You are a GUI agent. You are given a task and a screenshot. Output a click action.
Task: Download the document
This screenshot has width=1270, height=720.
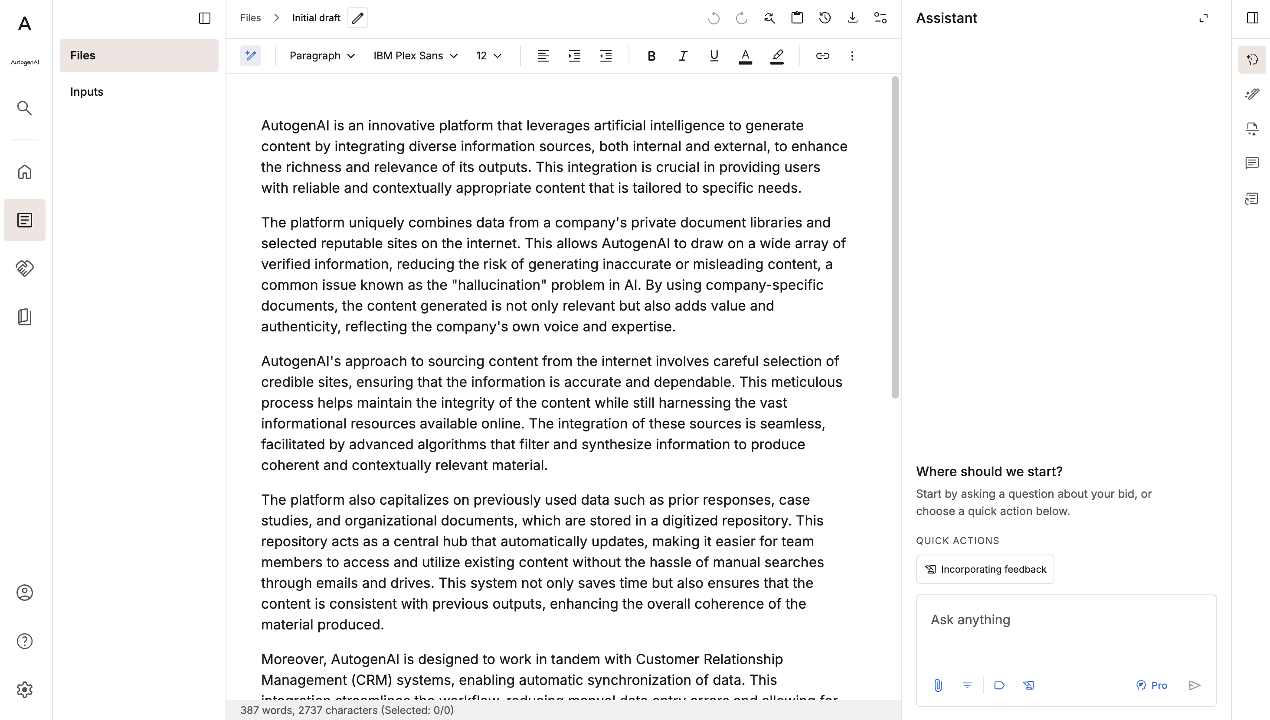(852, 18)
